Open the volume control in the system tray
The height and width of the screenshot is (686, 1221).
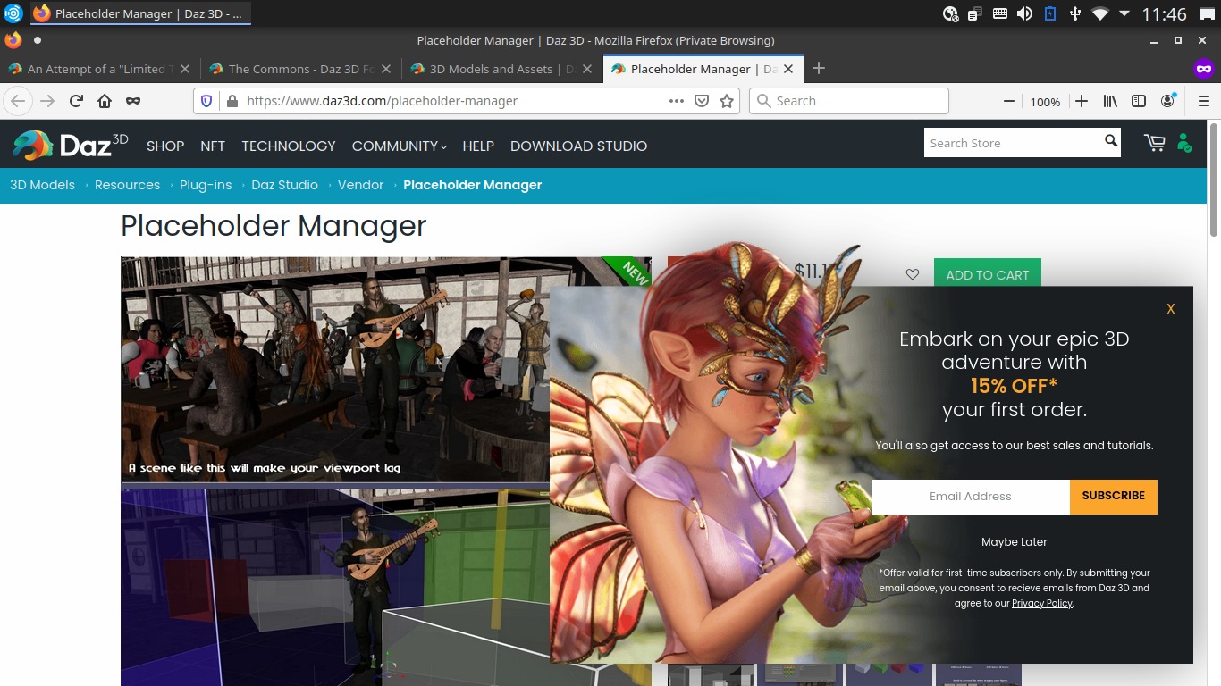(x=1024, y=13)
